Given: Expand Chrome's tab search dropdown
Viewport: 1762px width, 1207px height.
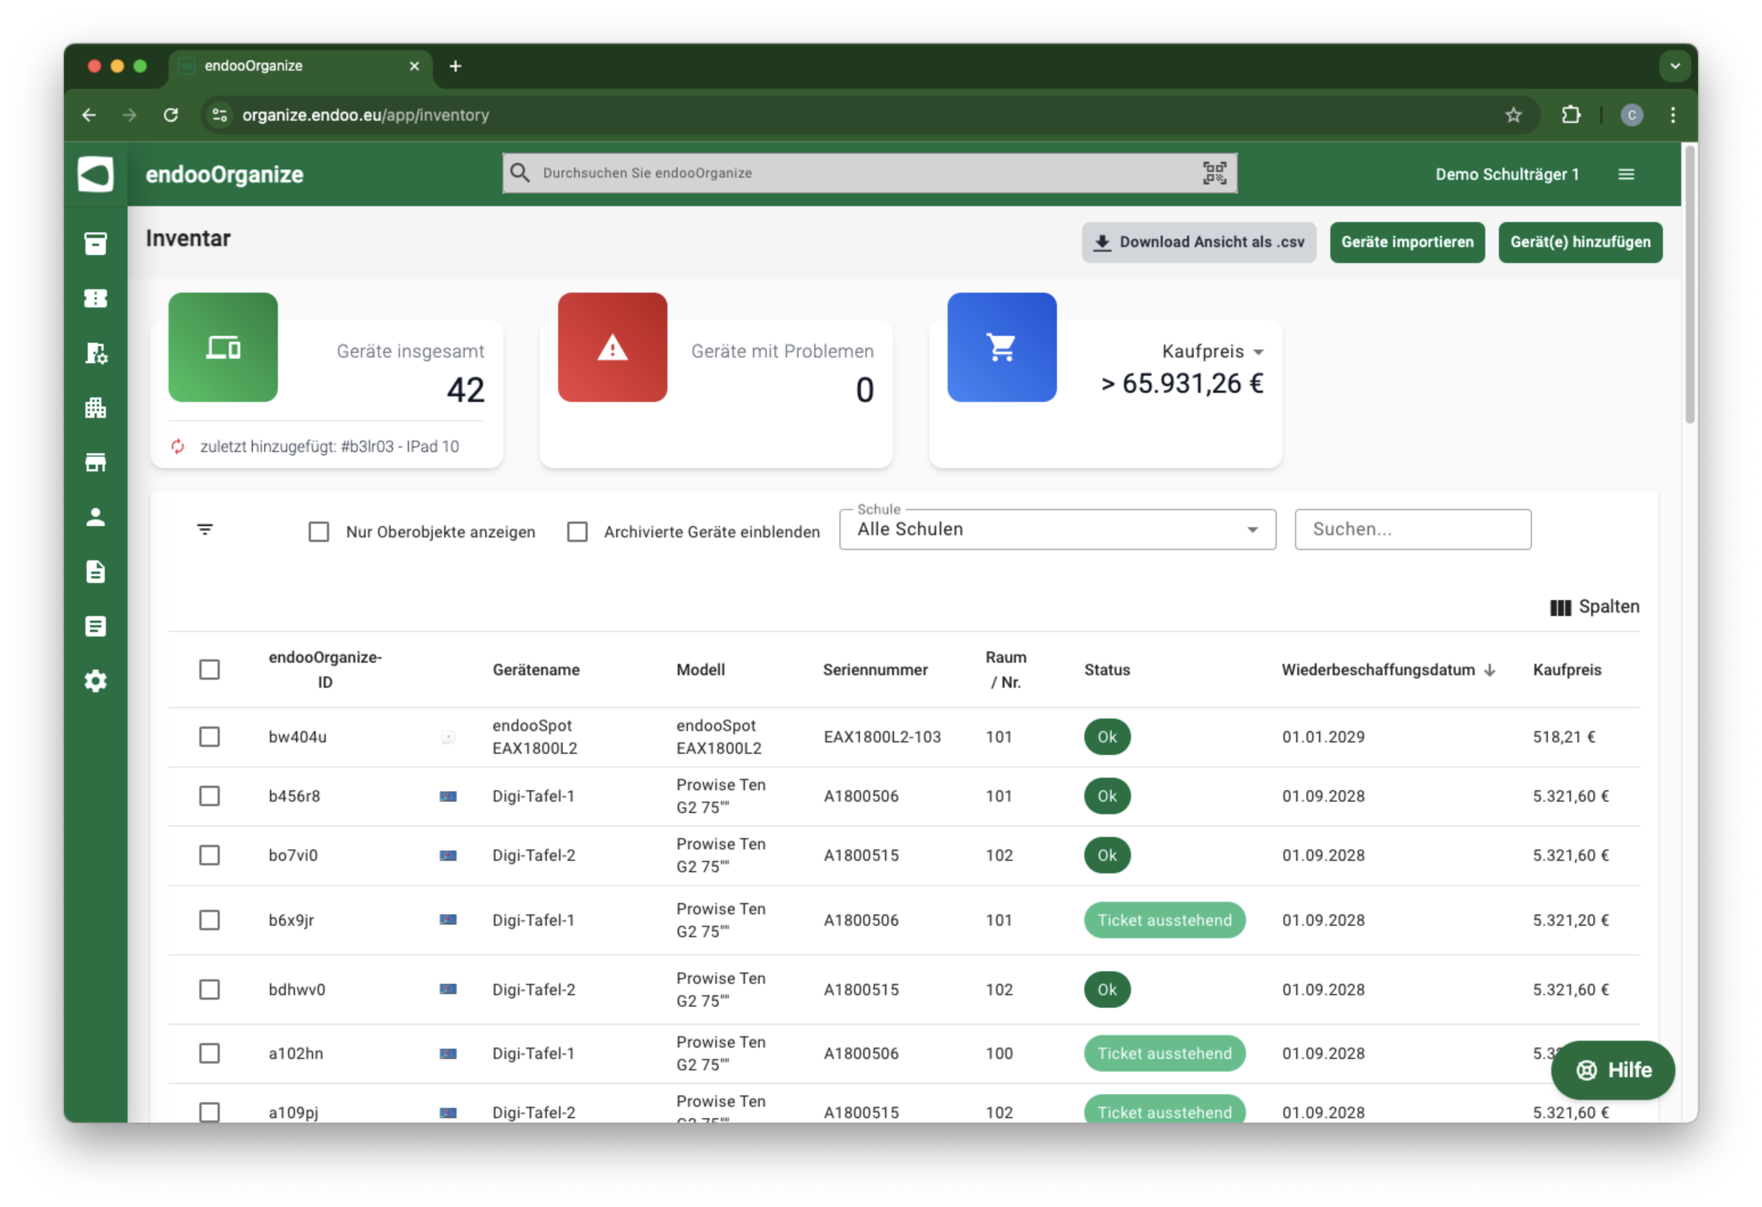Looking at the screenshot, I should tap(1675, 66).
